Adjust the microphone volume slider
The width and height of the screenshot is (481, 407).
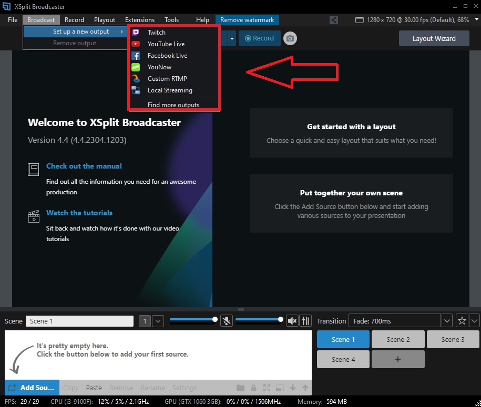193,320
